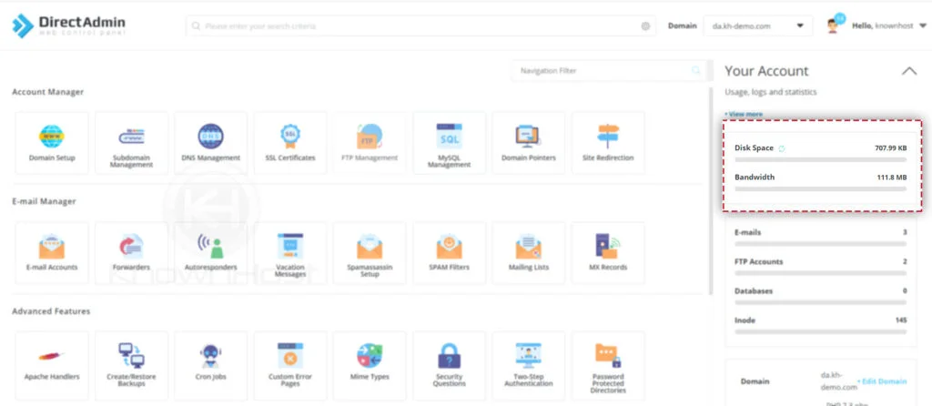Open Create/Restore Backups
Screen dimensions: 932x406
coord(131,362)
